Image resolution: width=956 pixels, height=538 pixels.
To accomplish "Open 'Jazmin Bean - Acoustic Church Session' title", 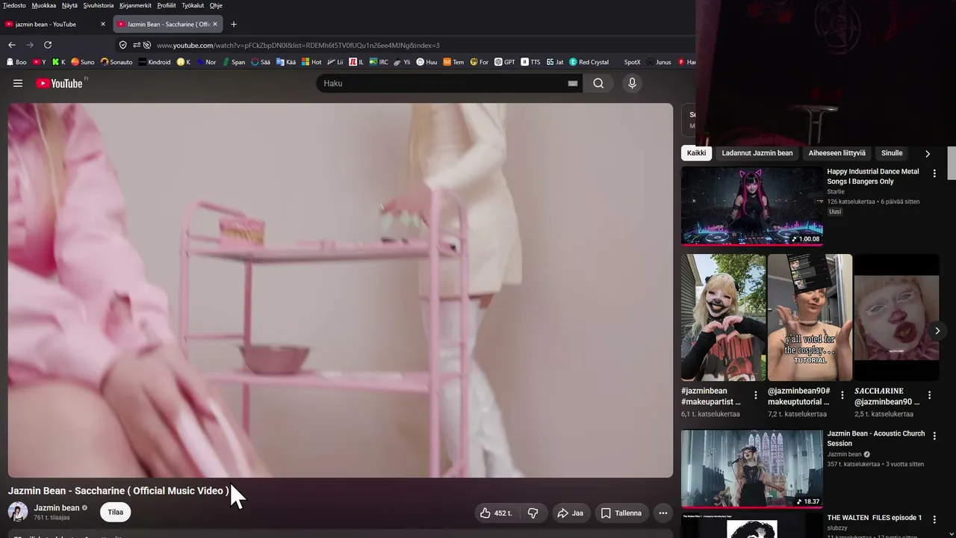I will pyautogui.click(x=876, y=439).
